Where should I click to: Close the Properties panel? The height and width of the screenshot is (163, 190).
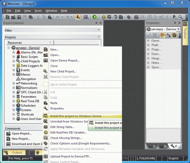[x=179, y=23]
